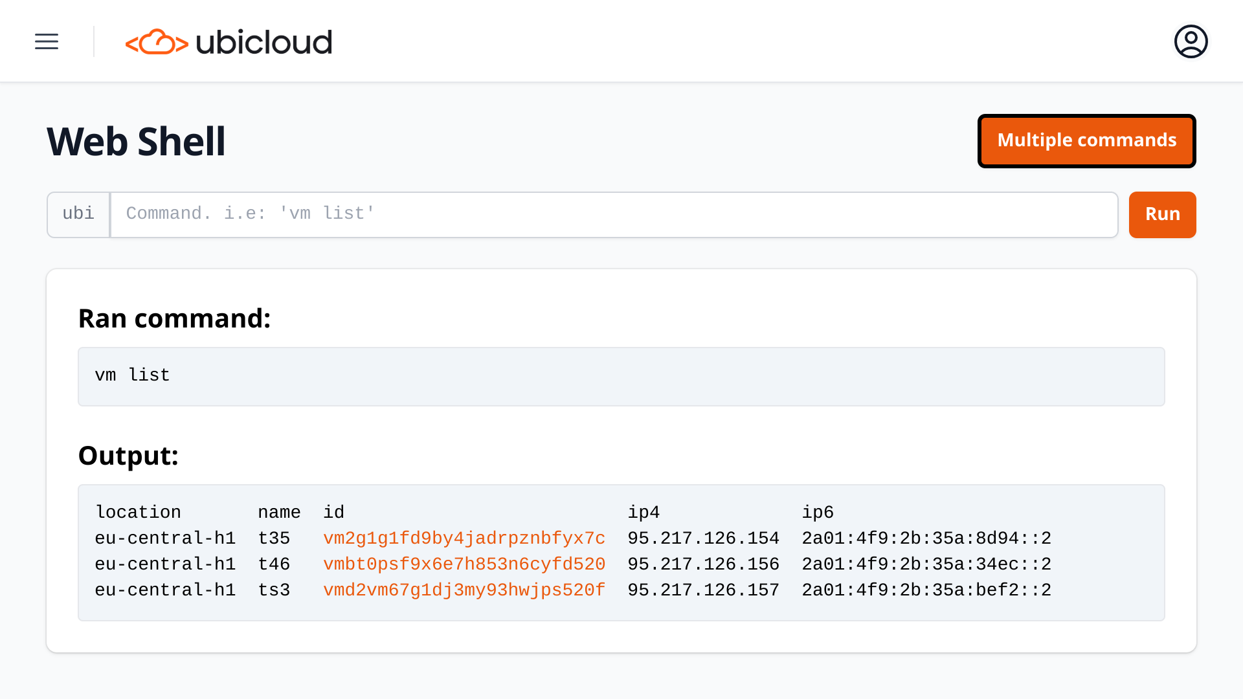Click IPv6 address ending 8d94::2

tap(926, 538)
